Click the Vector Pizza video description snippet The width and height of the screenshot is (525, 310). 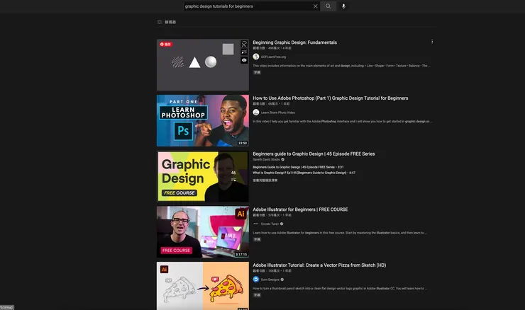coord(340,288)
